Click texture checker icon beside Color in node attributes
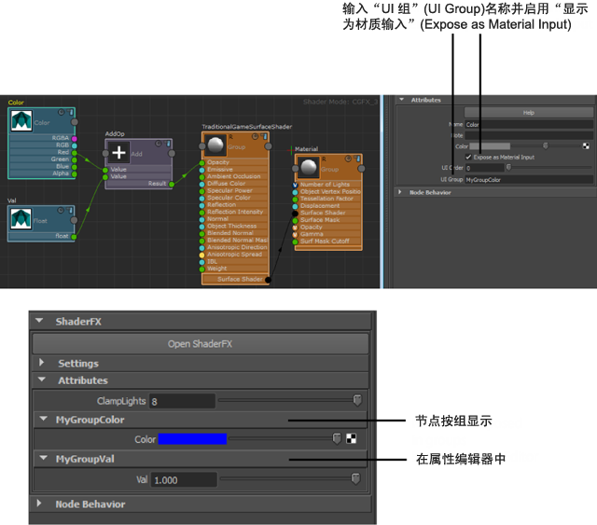Viewport: 597px width, 525px height. [x=586, y=145]
